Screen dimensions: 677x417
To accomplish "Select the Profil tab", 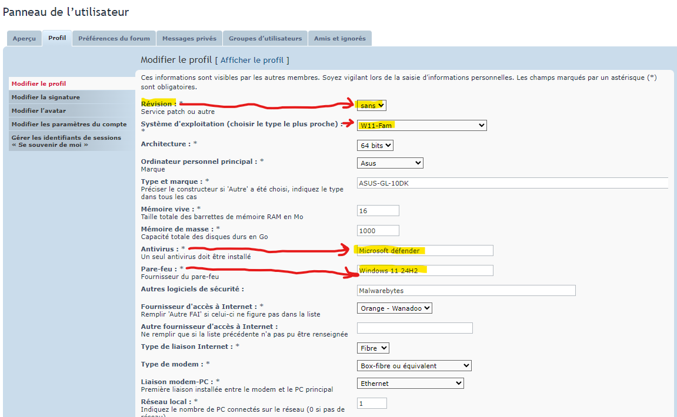I will [x=57, y=38].
